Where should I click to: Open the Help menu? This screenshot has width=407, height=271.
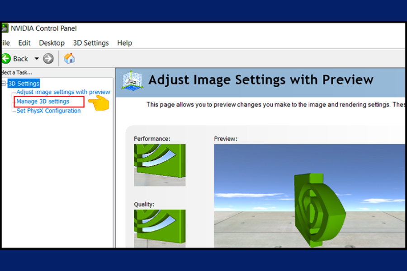[124, 43]
